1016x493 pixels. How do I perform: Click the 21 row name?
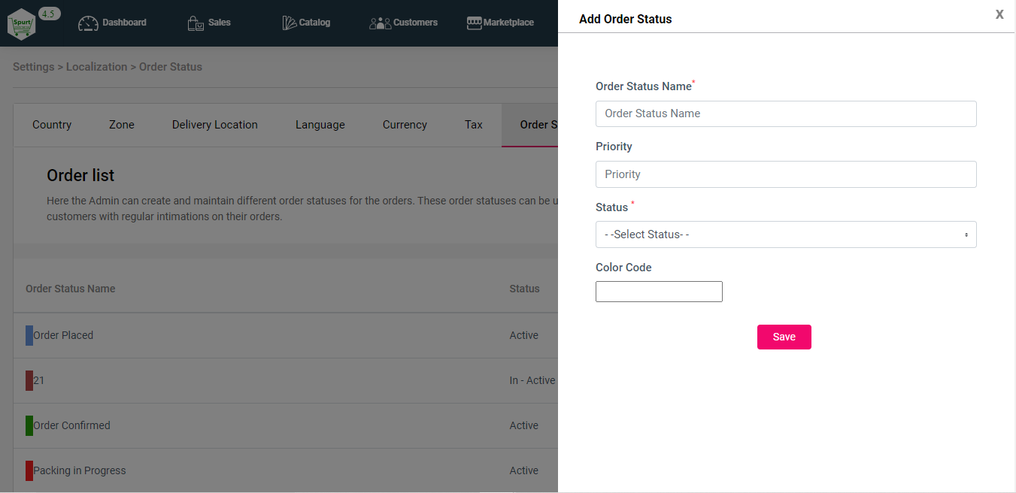pos(39,380)
